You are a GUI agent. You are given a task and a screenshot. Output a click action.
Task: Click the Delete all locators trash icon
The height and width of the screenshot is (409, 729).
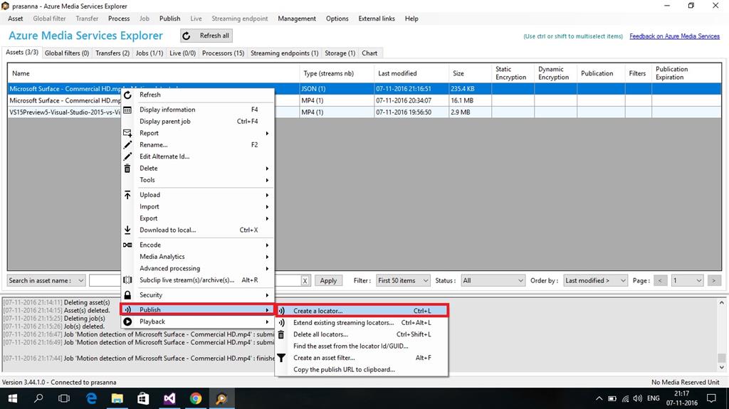pos(281,334)
